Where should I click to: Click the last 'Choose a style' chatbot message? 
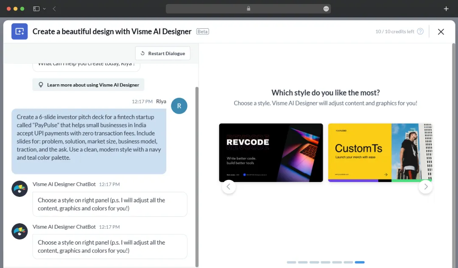pos(110,246)
